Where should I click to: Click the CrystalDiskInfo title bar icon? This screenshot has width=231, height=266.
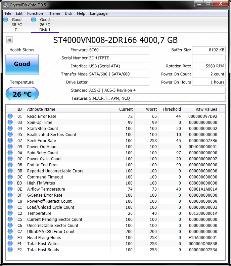point(6,5)
